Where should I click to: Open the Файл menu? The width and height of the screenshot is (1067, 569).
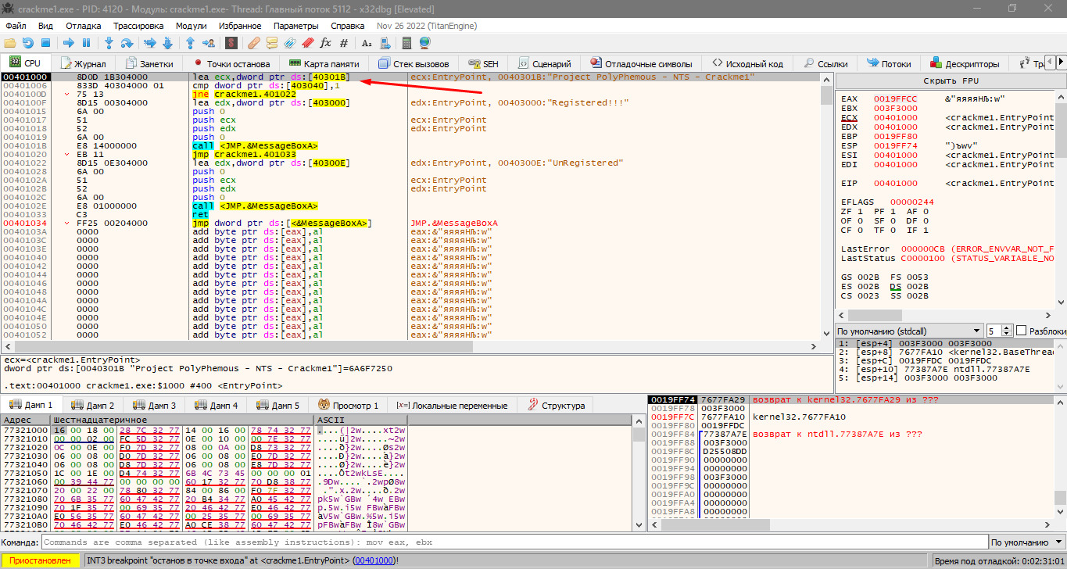16,25
